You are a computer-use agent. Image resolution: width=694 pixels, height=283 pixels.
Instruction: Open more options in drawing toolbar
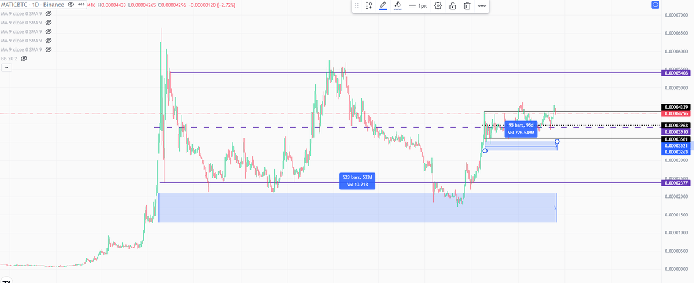point(482,6)
